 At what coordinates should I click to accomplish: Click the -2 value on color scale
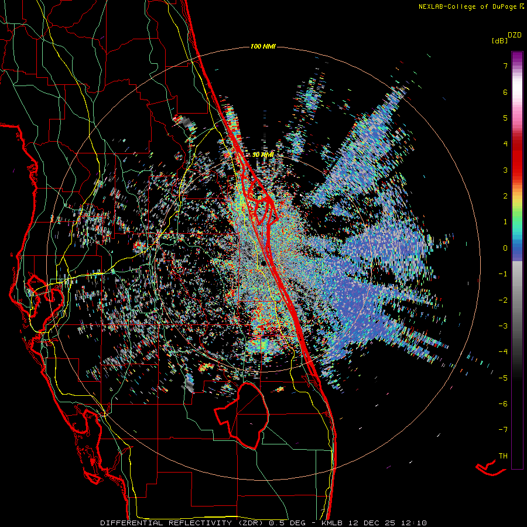click(503, 300)
